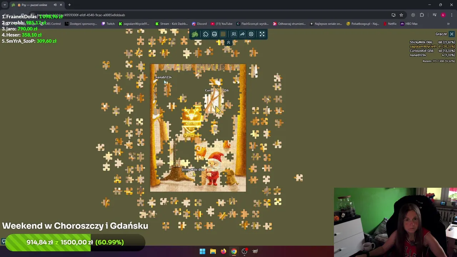
Task: Open the Netflix bookmark
Action: click(390, 24)
